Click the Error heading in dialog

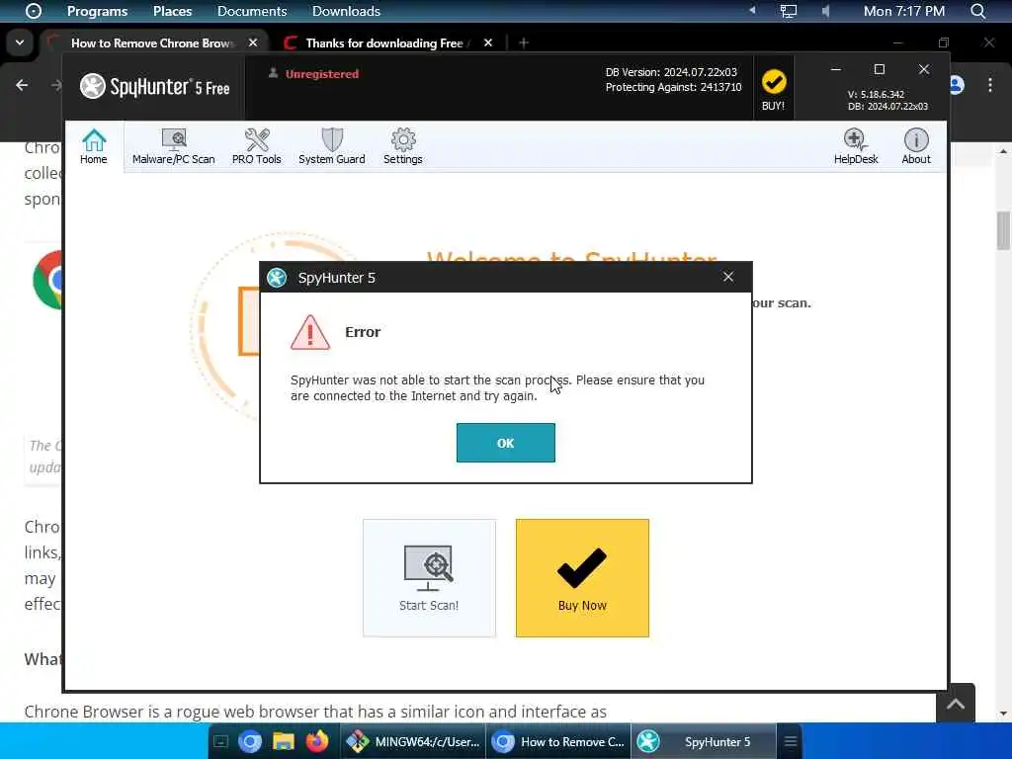click(x=363, y=332)
